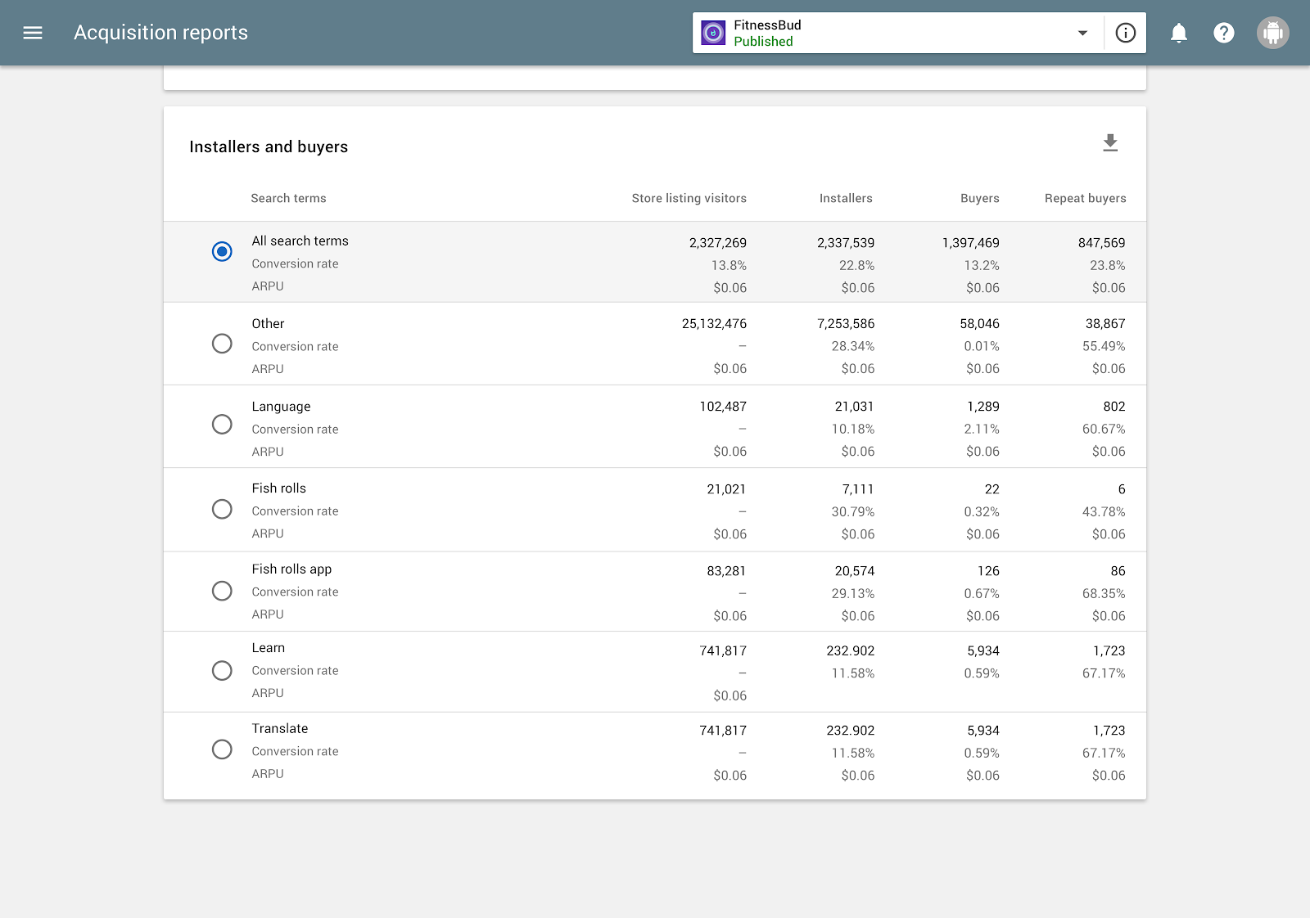1310x918 pixels.
Task: Click the app info icon
Action: (x=1126, y=33)
